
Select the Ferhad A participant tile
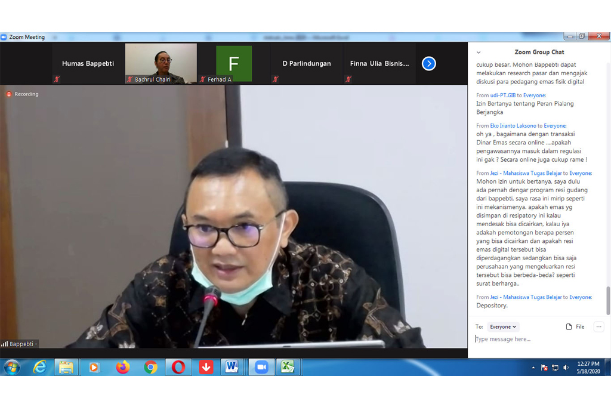234,63
